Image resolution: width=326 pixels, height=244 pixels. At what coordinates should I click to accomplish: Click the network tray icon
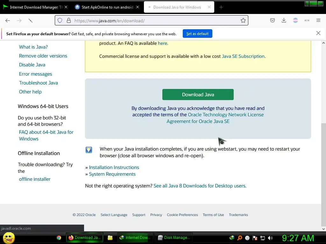(x=263, y=238)
